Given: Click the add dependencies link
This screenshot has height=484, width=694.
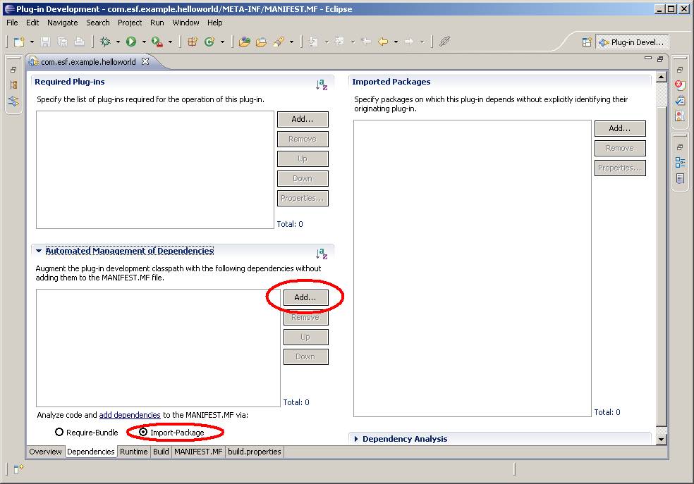Looking at the screenshot, I should [130, 415].
